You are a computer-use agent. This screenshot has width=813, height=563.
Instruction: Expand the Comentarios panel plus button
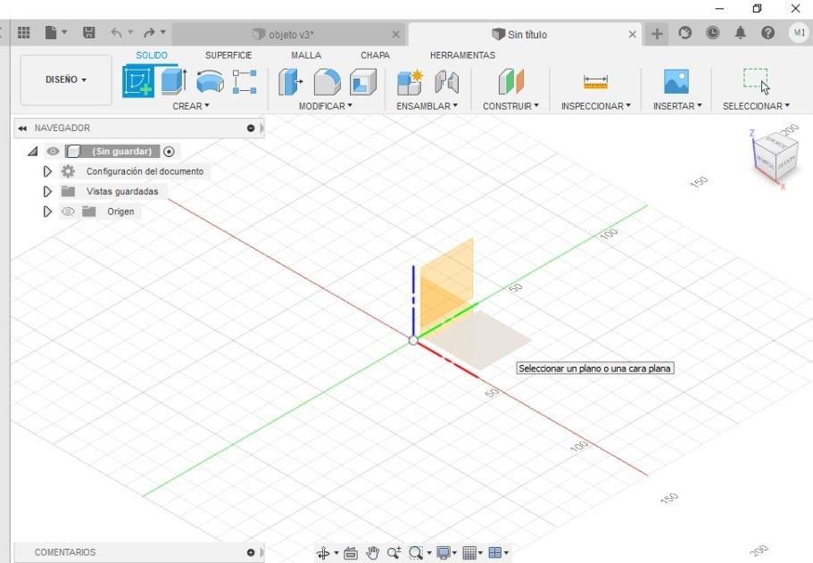click(x=251, y=552)
